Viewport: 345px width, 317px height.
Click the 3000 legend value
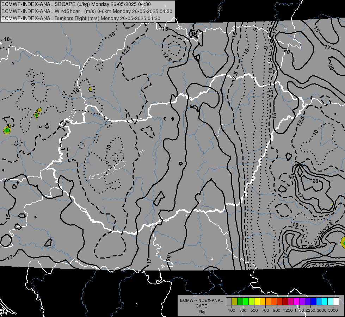[x=322, y=310]
